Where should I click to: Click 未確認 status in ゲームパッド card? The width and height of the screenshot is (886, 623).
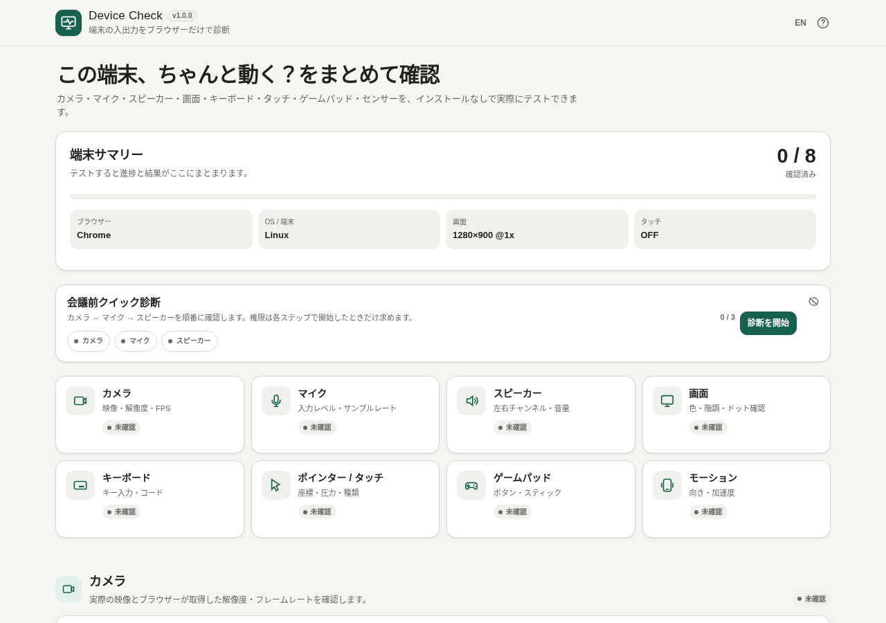point(512,512)
